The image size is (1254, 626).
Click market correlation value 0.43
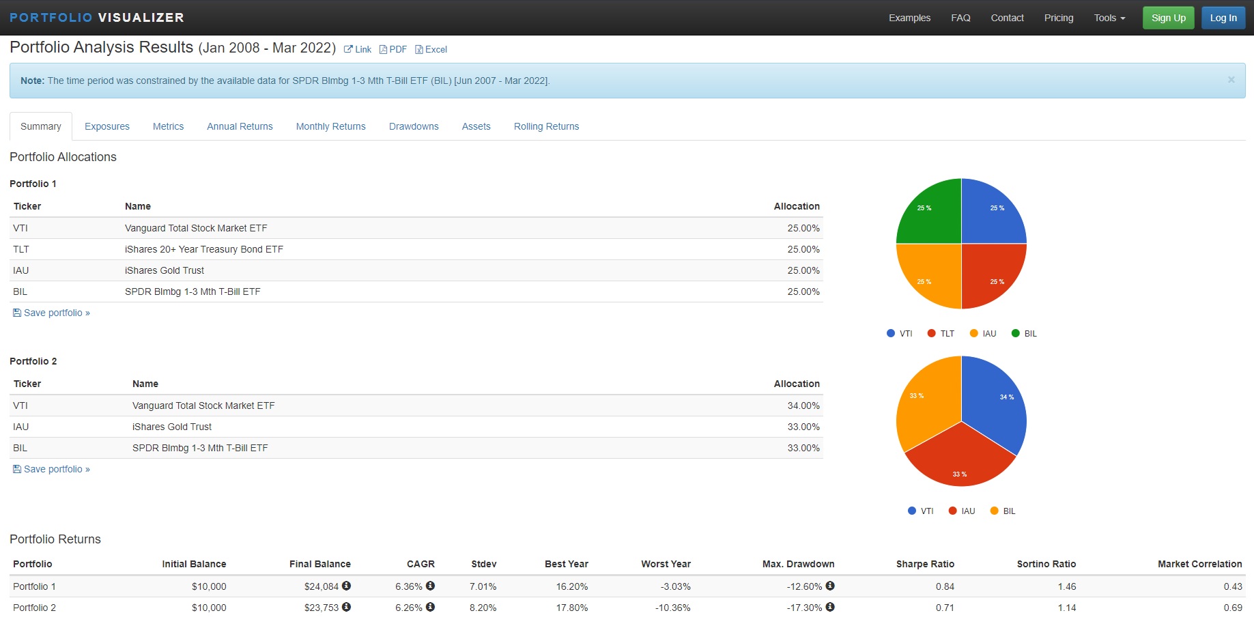coord(1233,586)
